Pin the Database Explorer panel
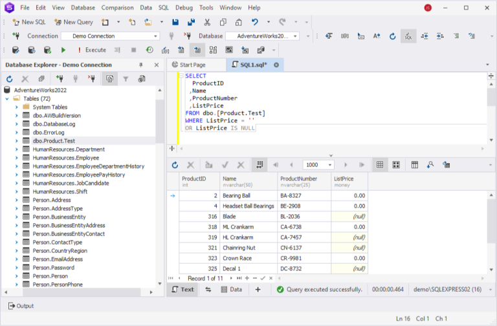This screenshot has width=497, height=326. click(141, 65)
